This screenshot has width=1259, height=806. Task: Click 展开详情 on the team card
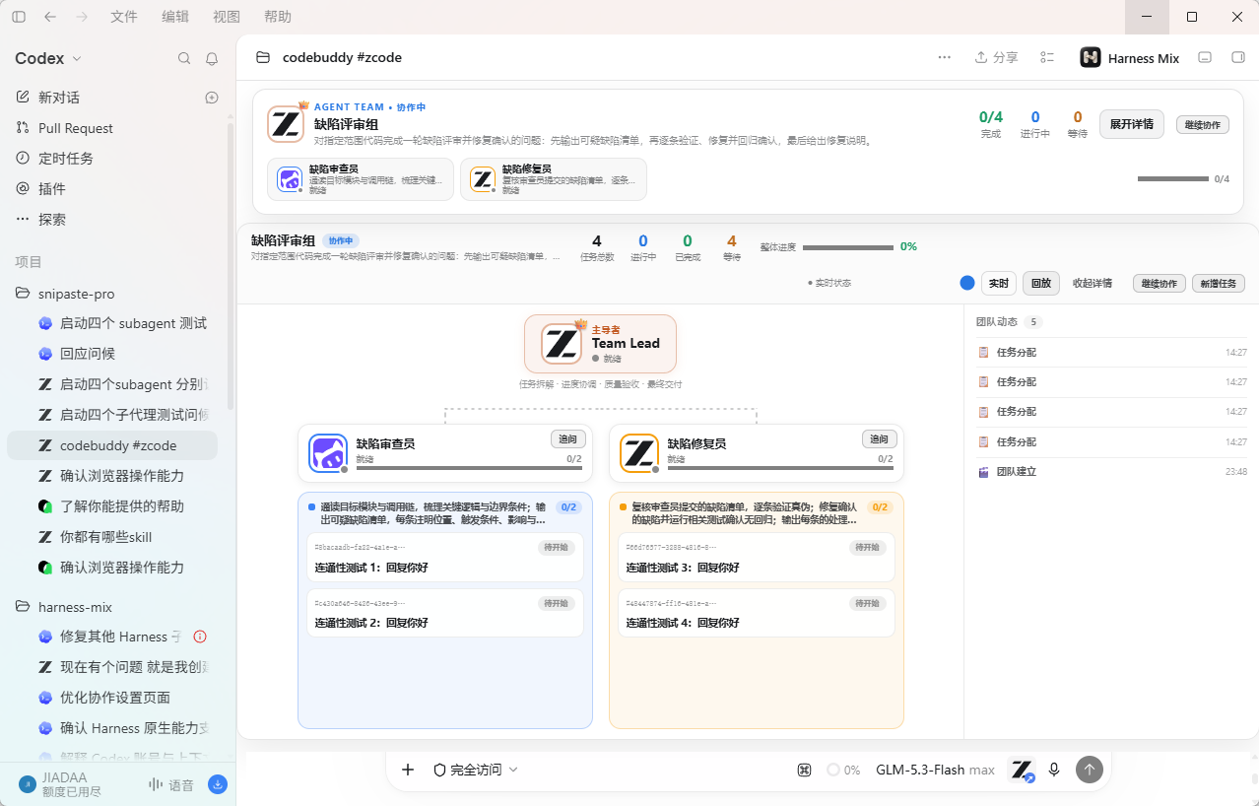(1132, 124)
